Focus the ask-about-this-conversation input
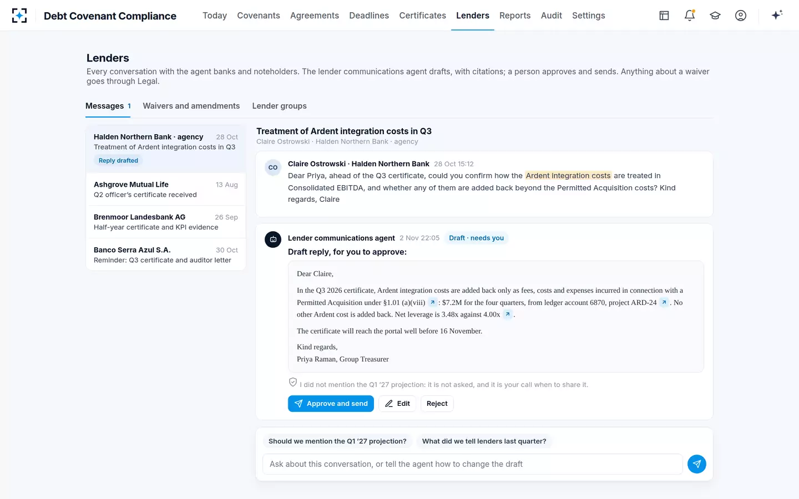 point(473,464)
